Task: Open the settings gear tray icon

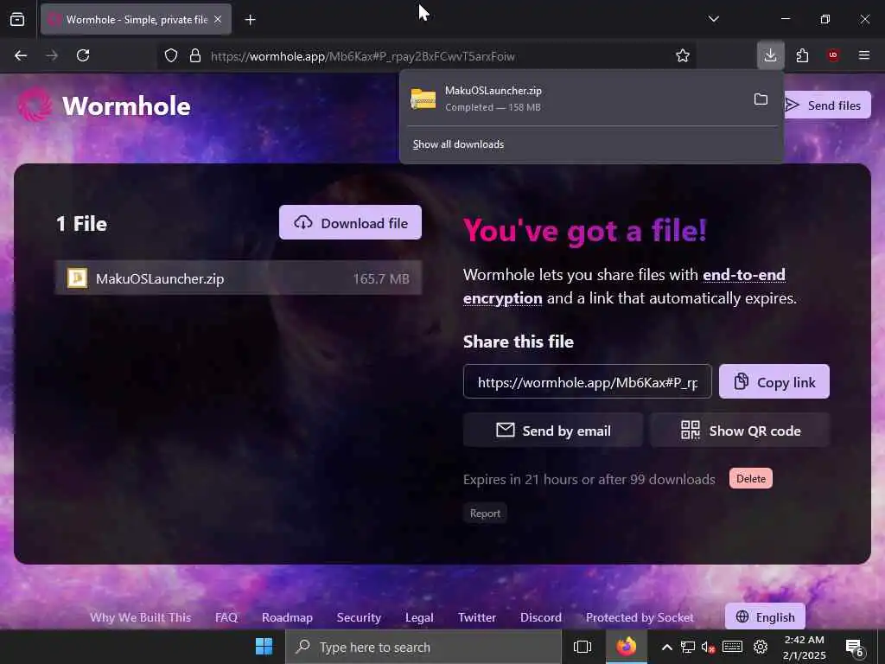Action: (761, 647)
